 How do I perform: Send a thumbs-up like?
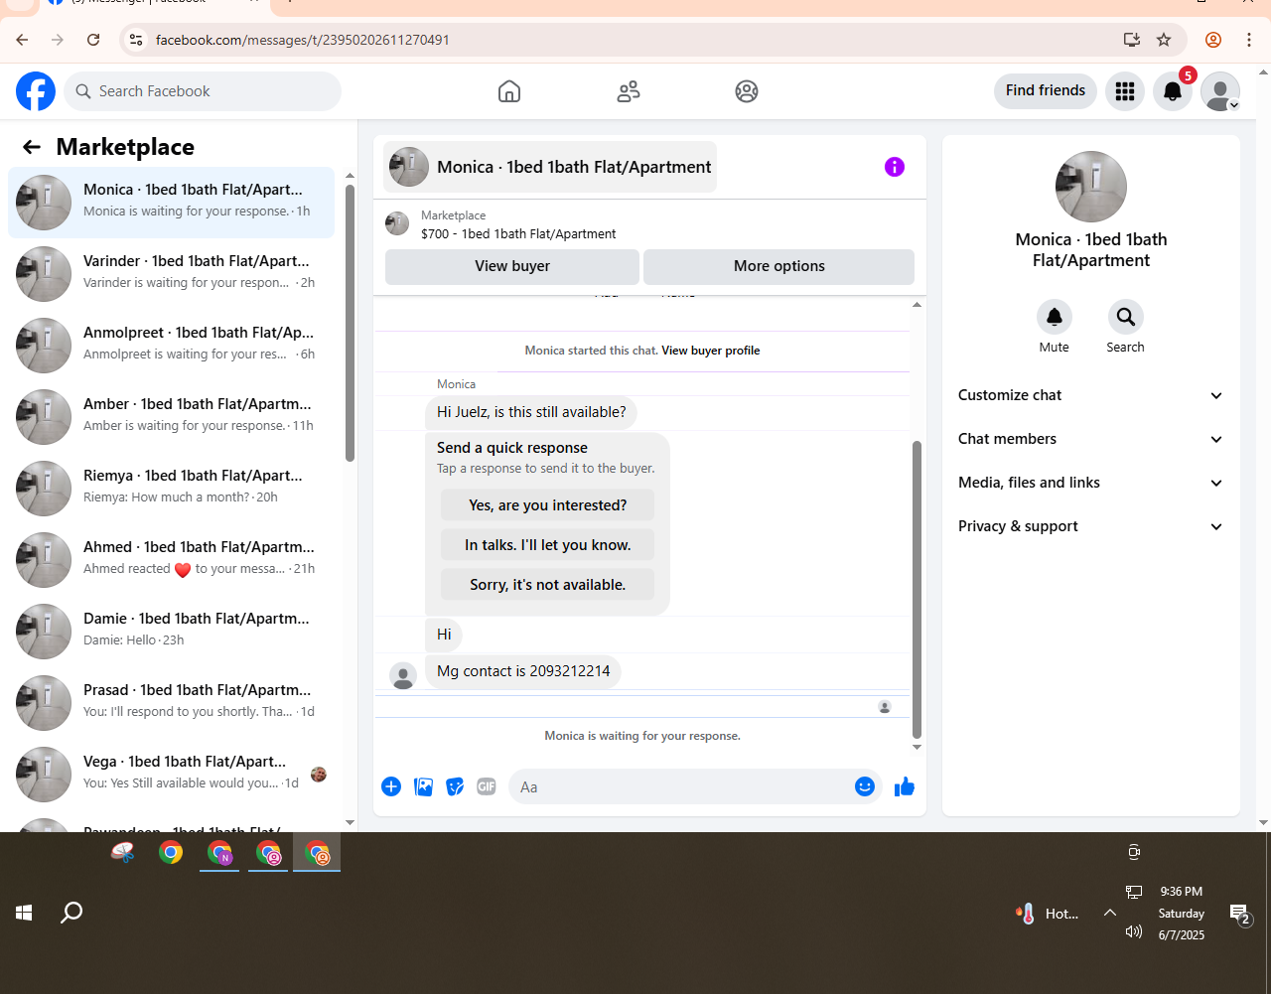[905, 786]
